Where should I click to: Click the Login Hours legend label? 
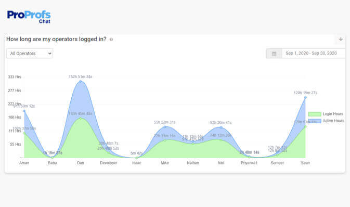click(333, 114)
